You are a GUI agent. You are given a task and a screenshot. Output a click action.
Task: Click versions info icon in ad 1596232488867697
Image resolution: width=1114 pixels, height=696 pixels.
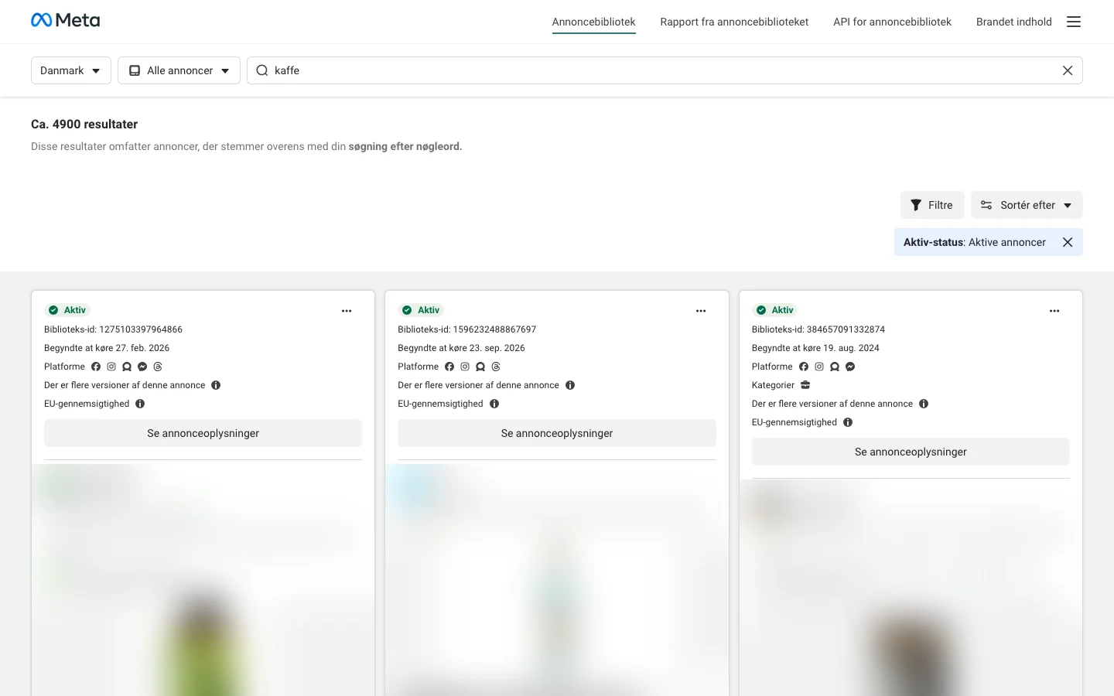pyautogui.click(x=570, y=385)
